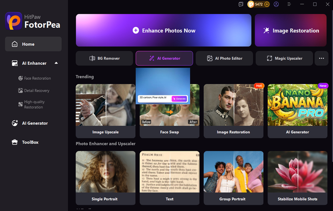
Task: Open the Image Restoration trending card
Action: click(x=233, y=111)
